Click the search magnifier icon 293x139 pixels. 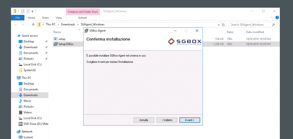[x=273, y=25]
